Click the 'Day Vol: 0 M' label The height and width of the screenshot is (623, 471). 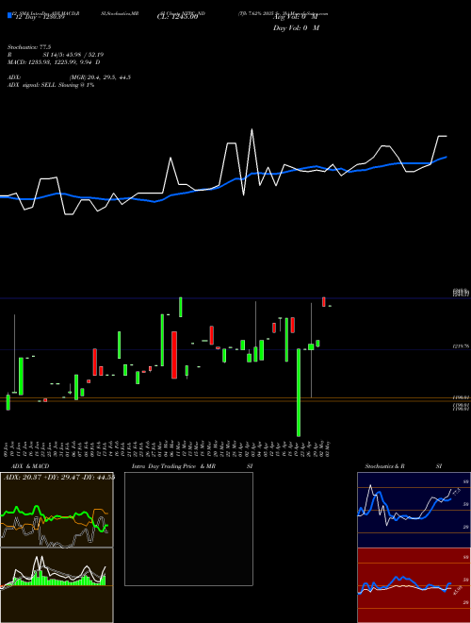[x=296, y=27]
